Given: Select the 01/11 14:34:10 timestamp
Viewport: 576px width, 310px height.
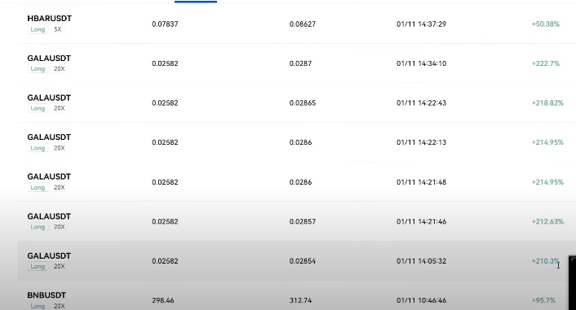Looking at the screenshot, I should 421,63.
